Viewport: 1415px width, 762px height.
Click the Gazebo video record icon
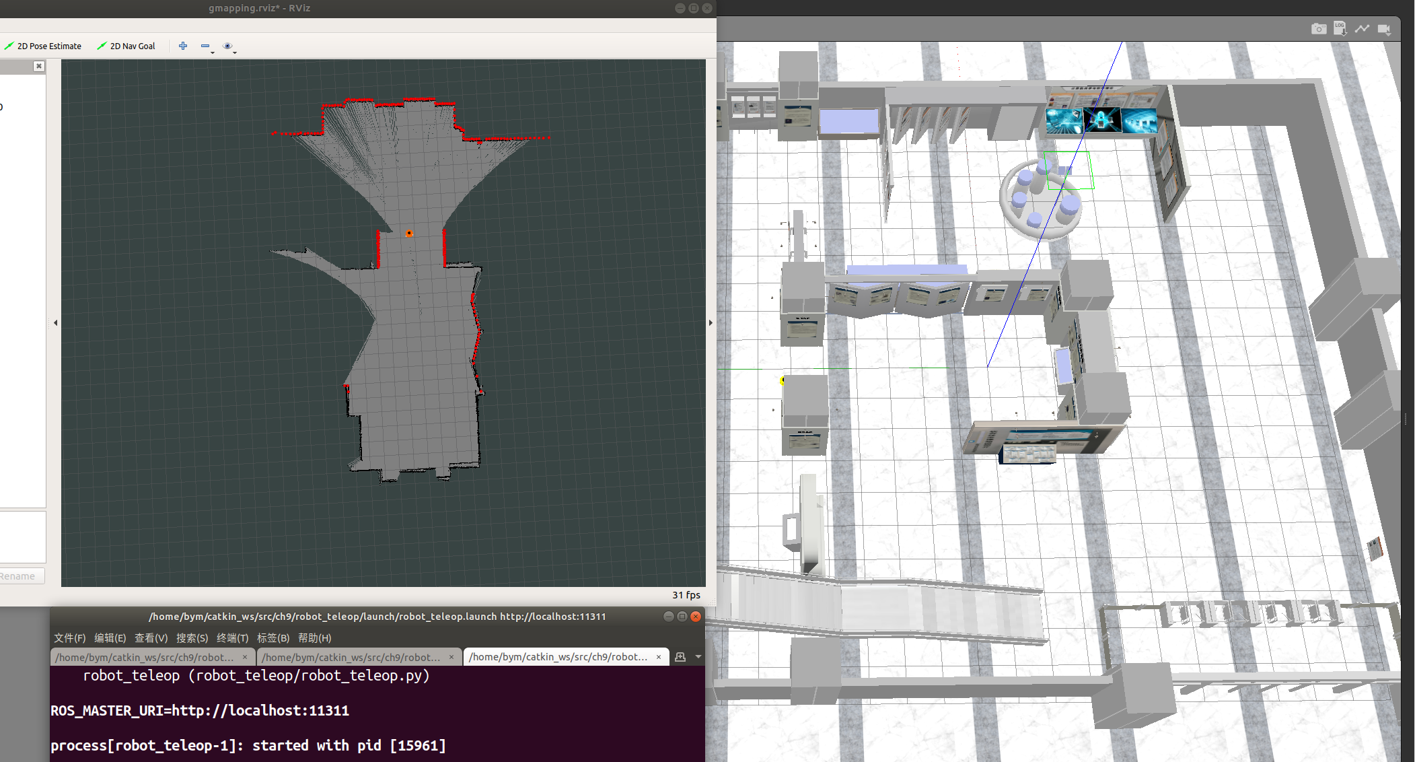point(1383,29)
